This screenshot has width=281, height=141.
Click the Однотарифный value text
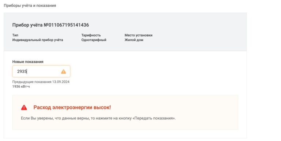coord(94,40)
